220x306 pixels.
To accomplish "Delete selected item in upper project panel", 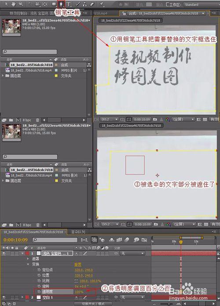I will pyautogui.click(x=37, y=120).
